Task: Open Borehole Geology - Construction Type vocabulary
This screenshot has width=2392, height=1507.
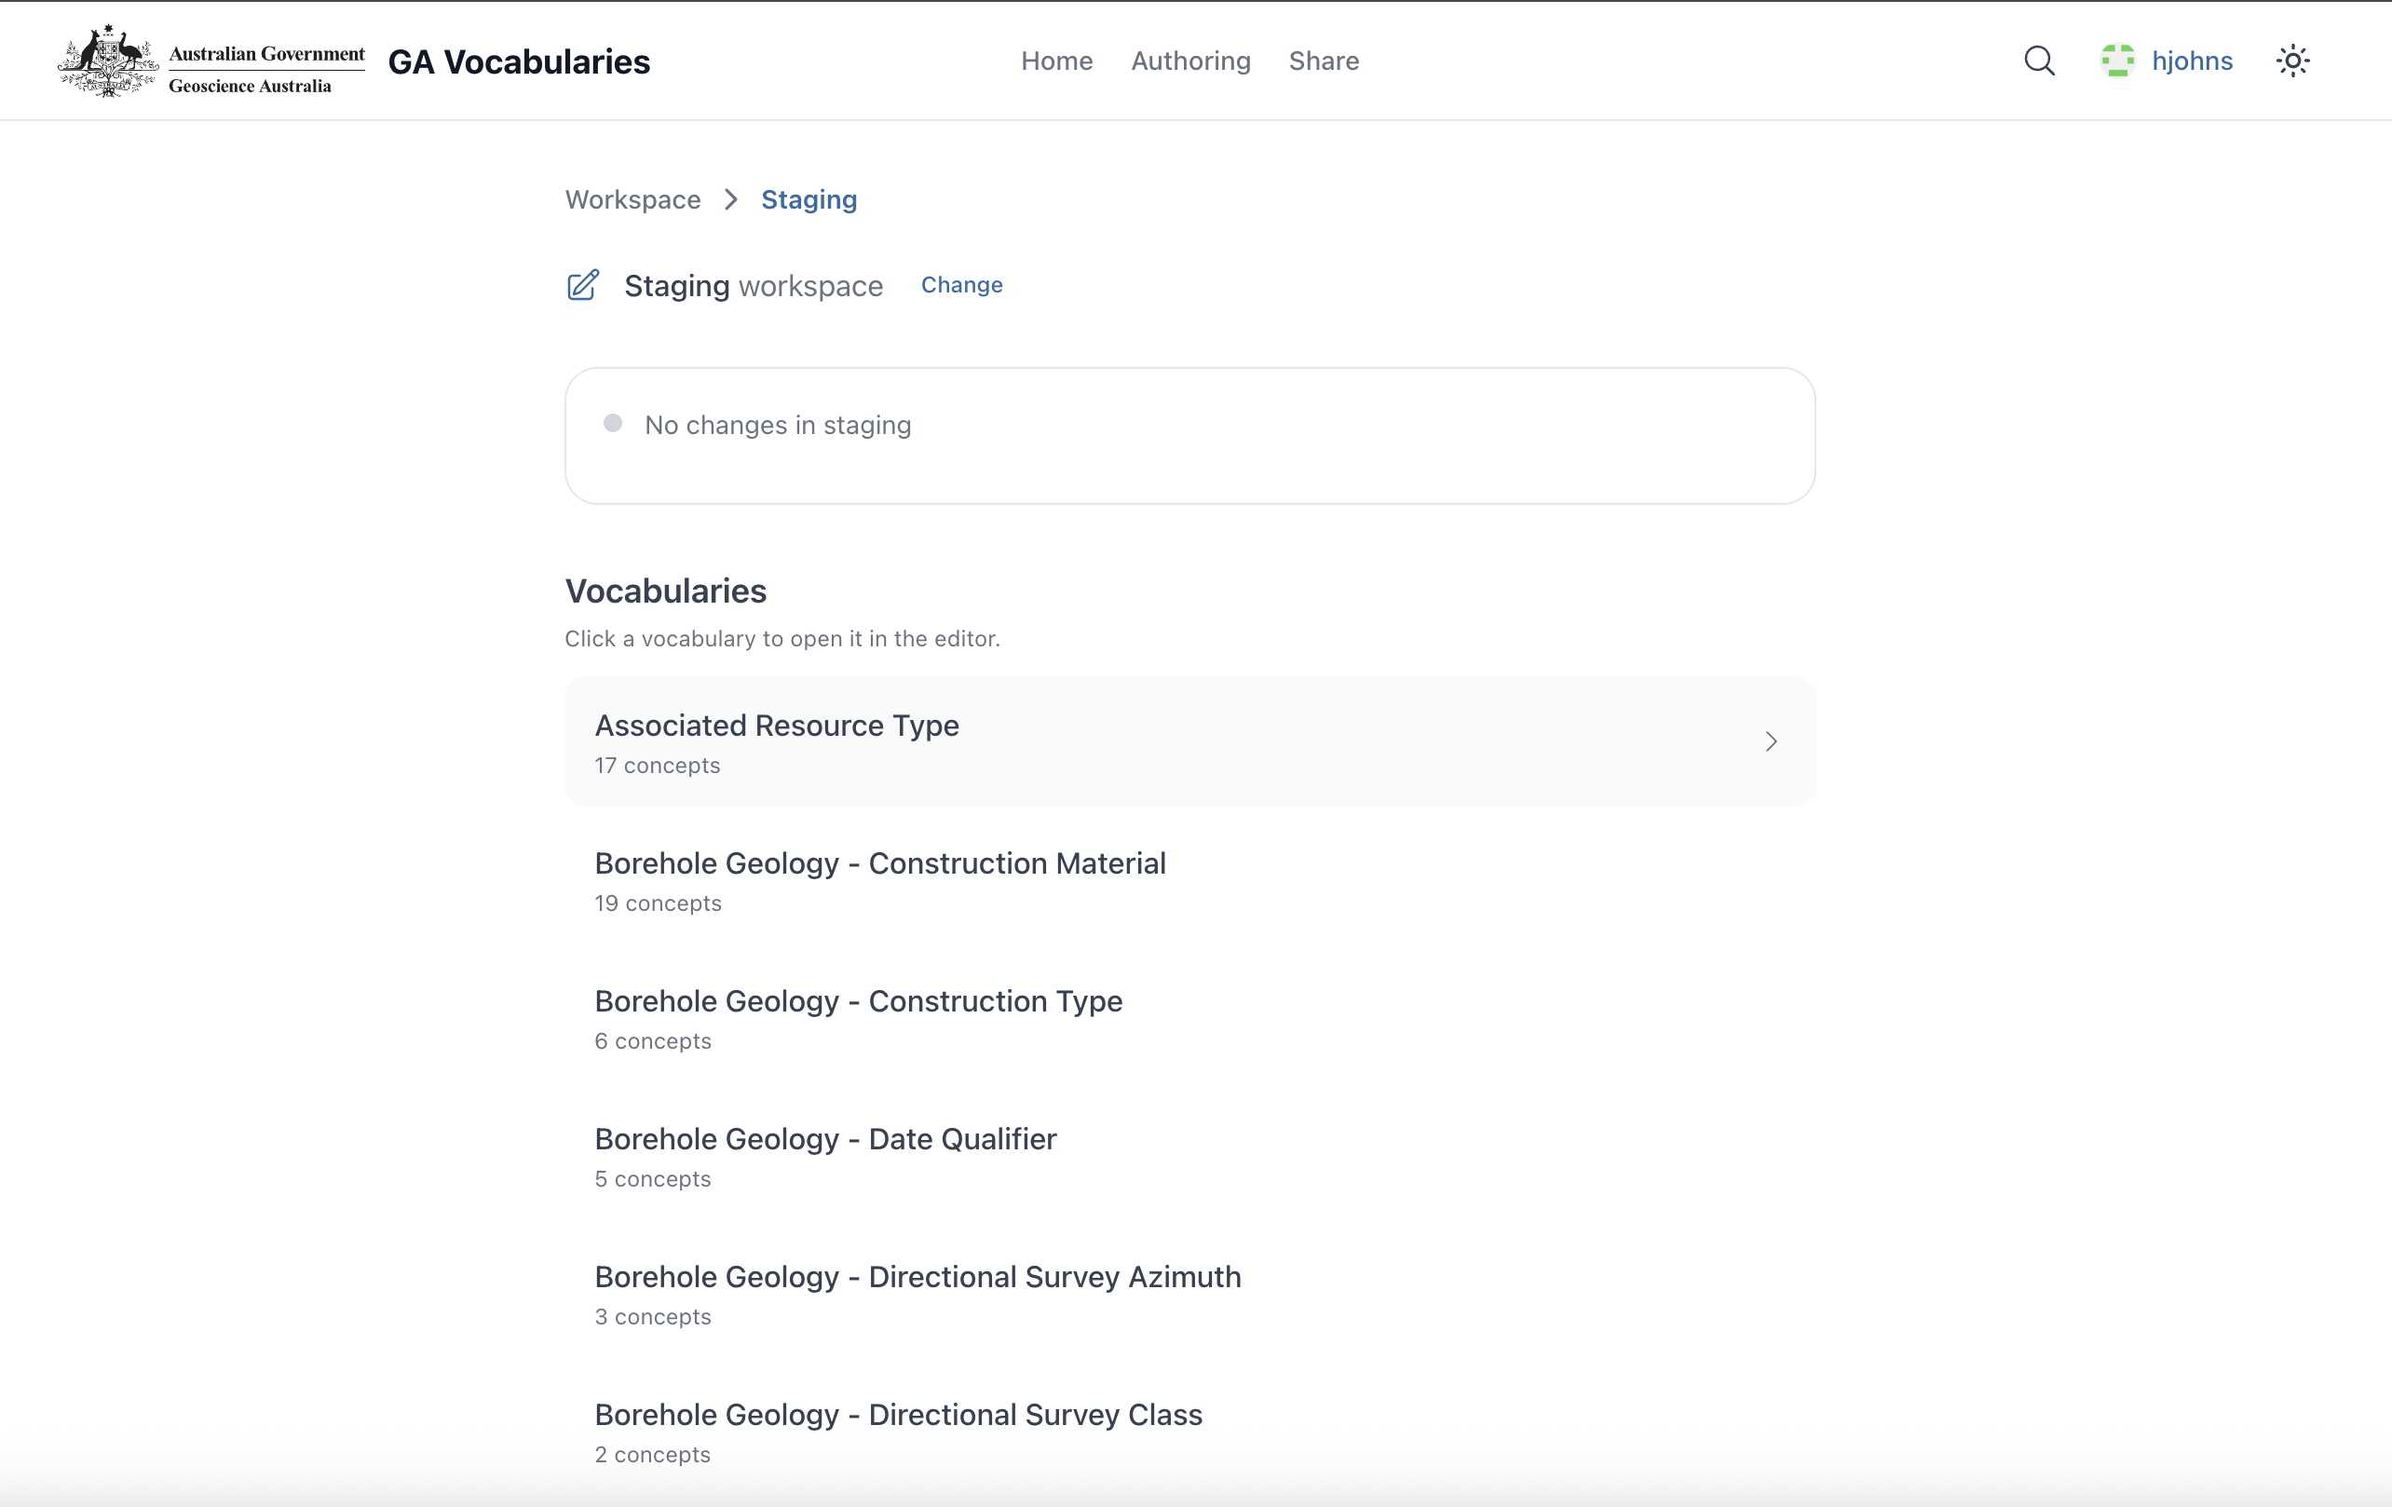Action: pos(857,1001)
